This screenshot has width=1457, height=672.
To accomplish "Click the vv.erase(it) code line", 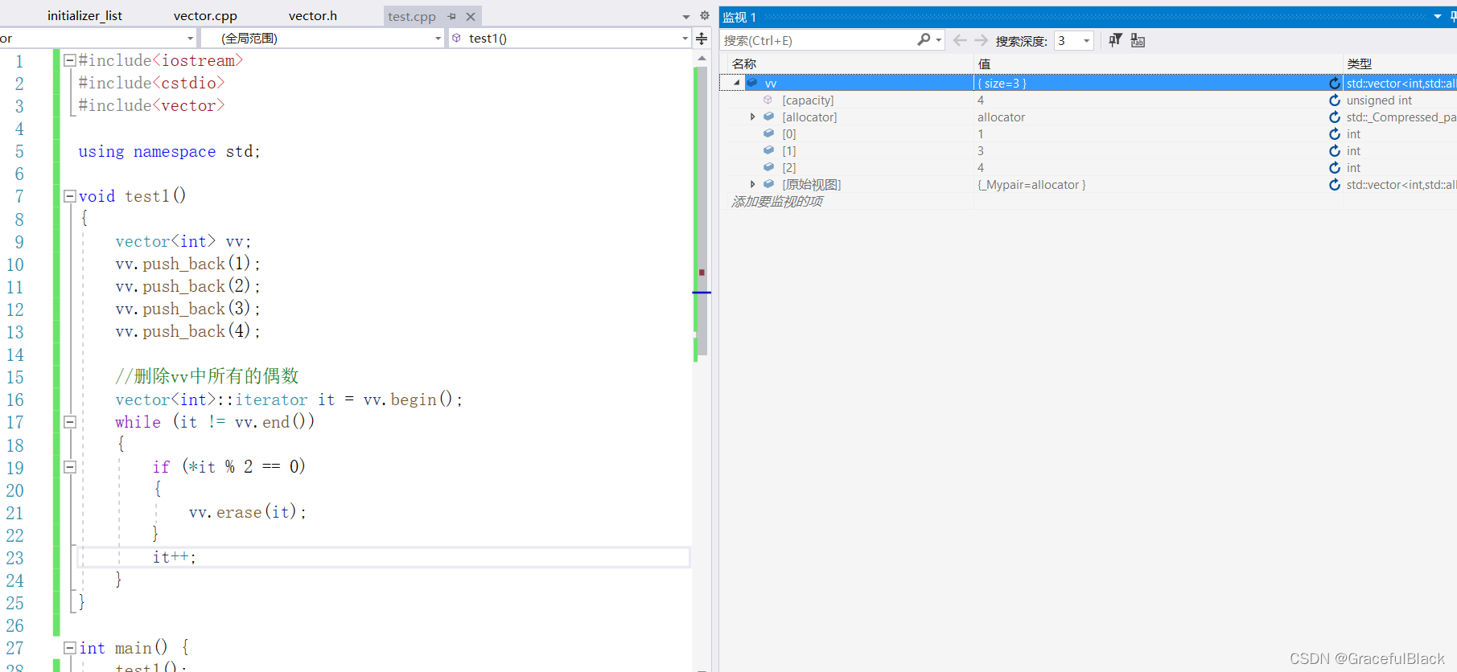I will point(248,512).
